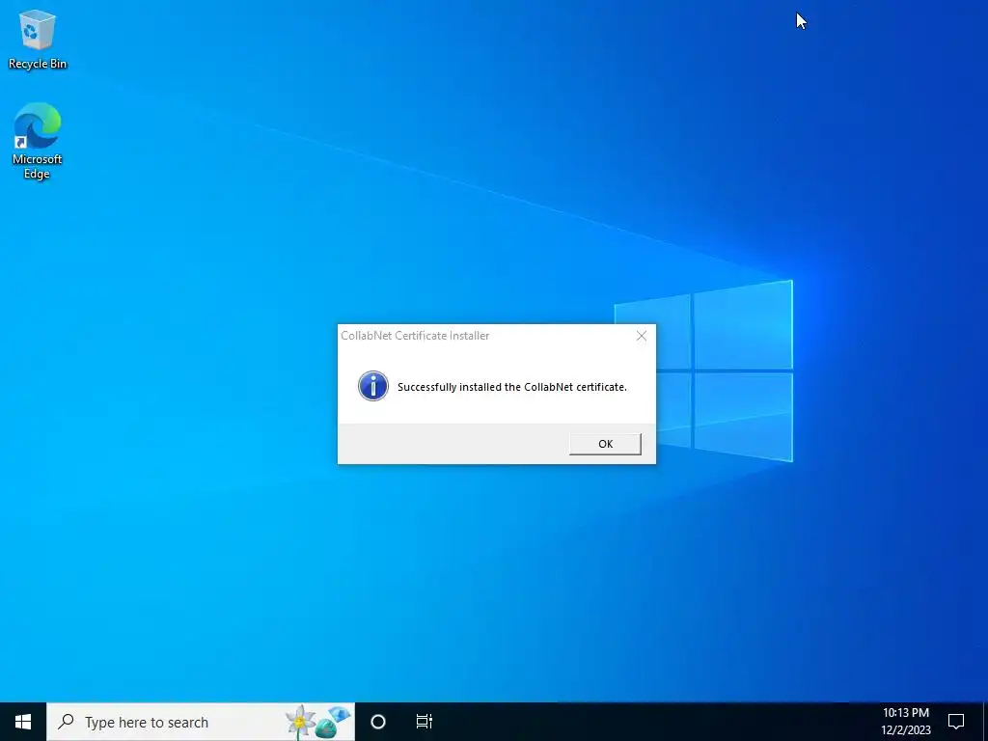This screenshot has width=988, height=741.
Task: Select the Microsoft Edge desktop shortcut
Action: 38,141
